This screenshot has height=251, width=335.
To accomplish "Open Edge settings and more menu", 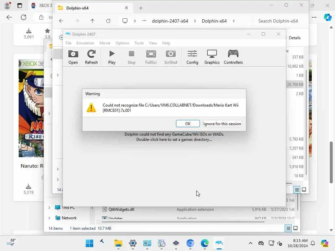I will pyautogui.click(x=314, y=17).
